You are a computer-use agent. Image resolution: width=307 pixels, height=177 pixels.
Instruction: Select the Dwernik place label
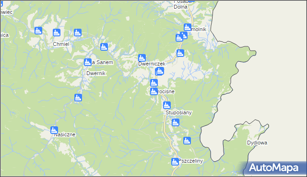pyautogui.click(x=96, y=73)
